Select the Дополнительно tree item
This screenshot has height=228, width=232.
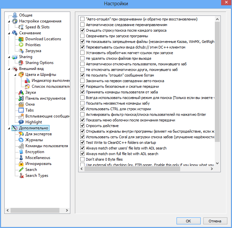click(x=34, y=128)
